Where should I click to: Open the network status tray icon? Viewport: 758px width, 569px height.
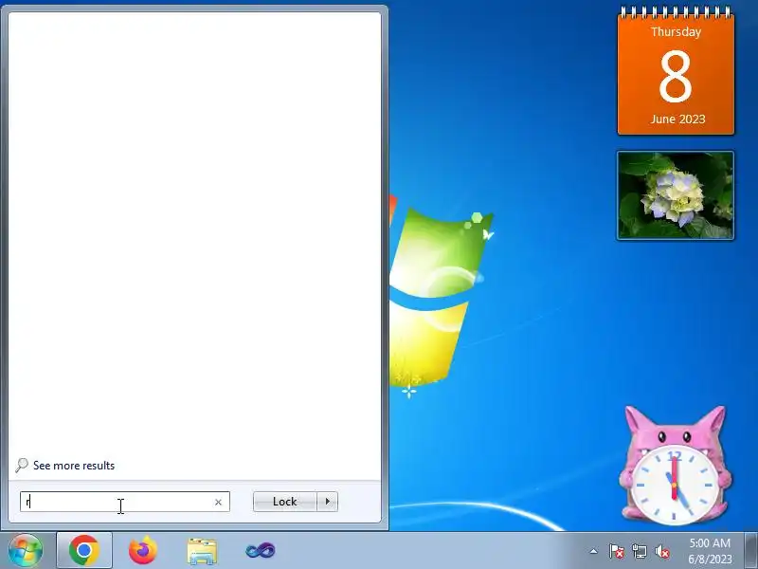639,551
